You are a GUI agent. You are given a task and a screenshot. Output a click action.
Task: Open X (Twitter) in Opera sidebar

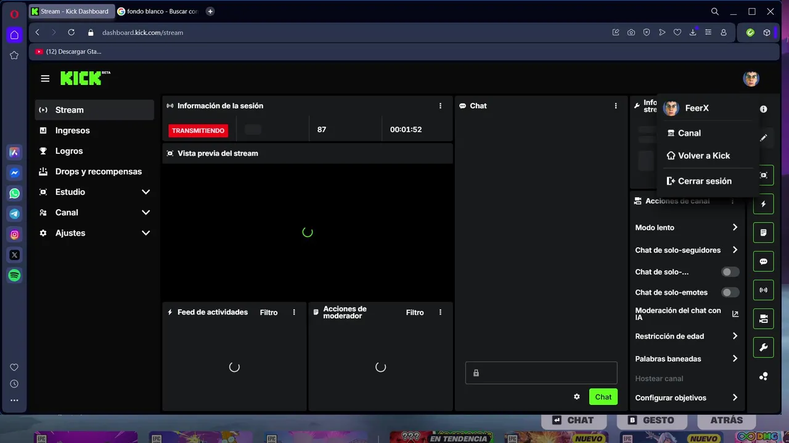click(x=14, y=255)
